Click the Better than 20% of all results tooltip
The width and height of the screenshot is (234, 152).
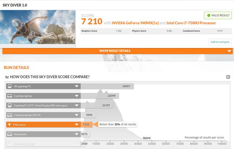coord(118,124)
